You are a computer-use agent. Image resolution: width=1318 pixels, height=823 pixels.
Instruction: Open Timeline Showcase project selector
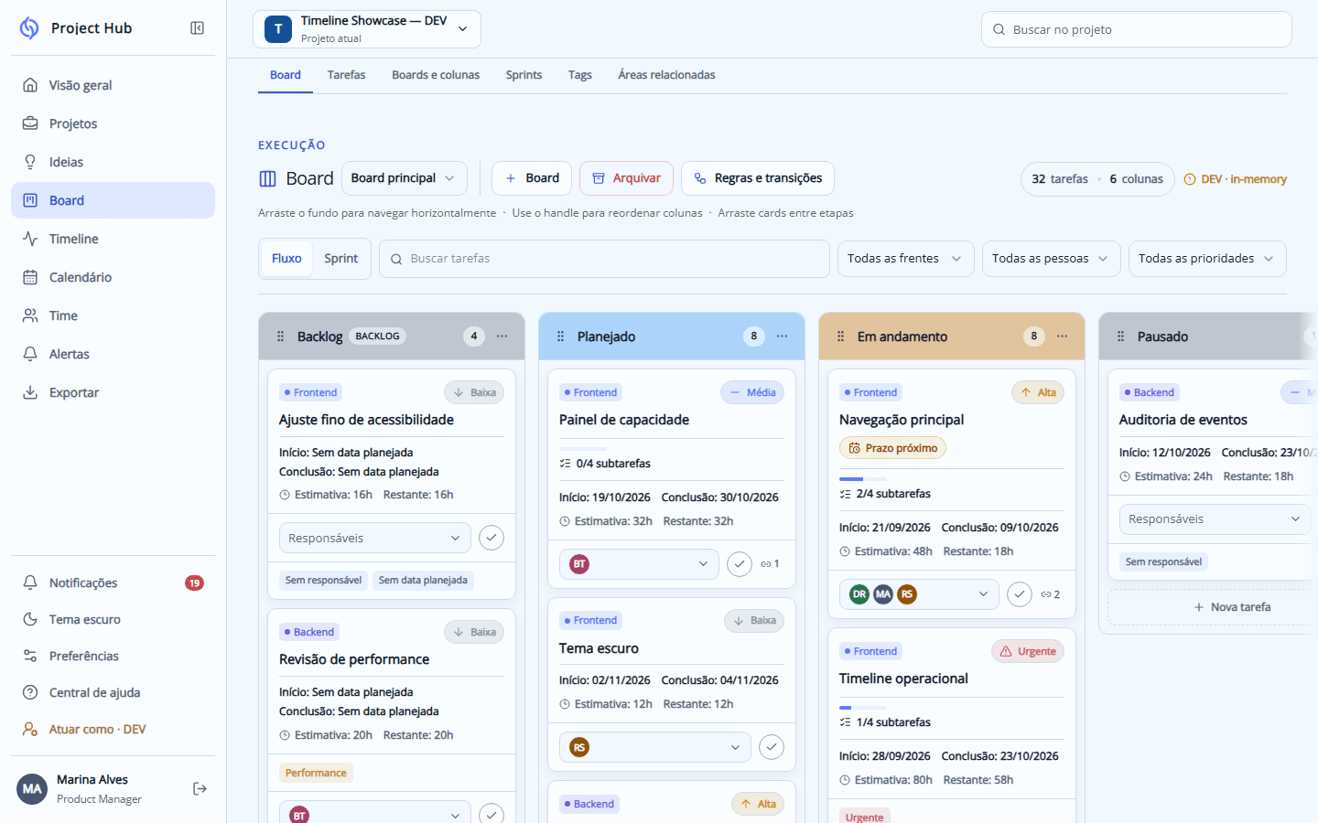[367, 29]
